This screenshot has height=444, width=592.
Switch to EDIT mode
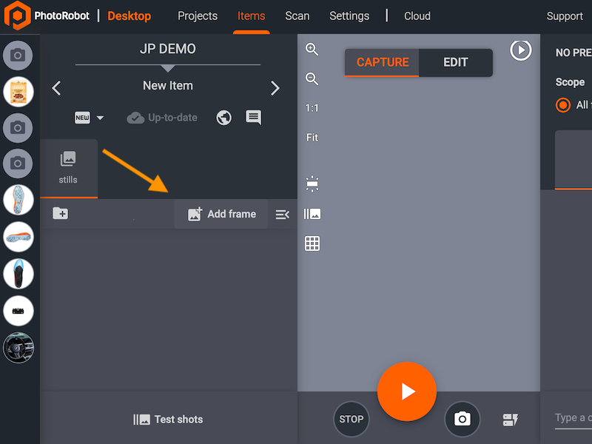(455, 62)
